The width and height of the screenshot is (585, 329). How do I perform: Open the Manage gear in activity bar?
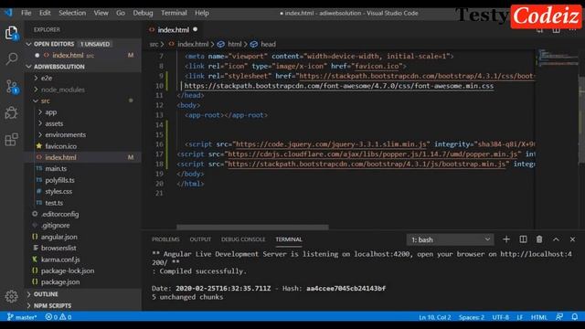coord(11,296)
